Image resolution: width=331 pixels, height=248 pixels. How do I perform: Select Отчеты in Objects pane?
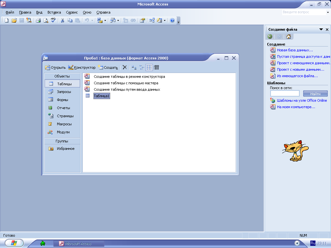point(62,108)
